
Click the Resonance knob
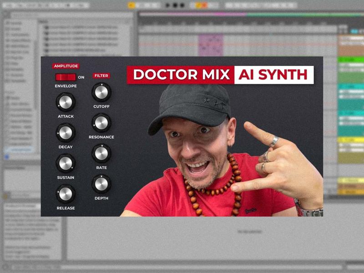[x=101, y=123]
